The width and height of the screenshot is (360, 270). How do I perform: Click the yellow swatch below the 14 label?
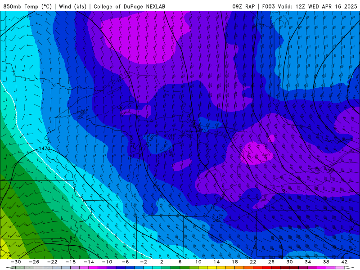tap(211, 268)
